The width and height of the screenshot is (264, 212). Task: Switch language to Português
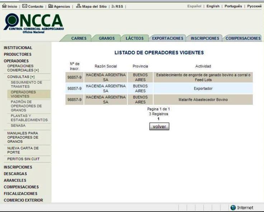click(x=233, y=6)
